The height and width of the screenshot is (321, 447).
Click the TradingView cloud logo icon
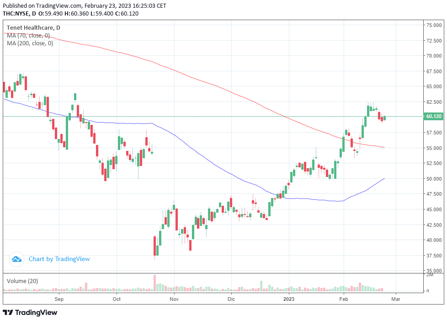coord(16,259)
